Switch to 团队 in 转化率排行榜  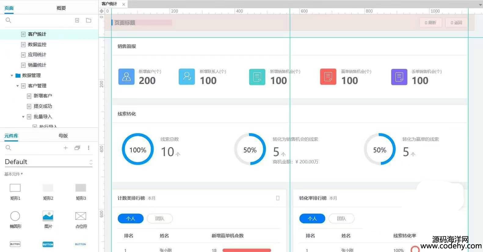click(x=341, y=219)
